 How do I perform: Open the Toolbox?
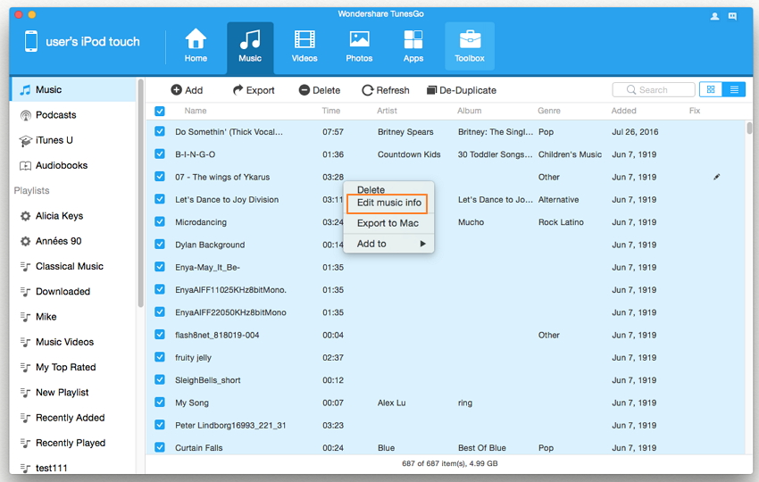469,46
